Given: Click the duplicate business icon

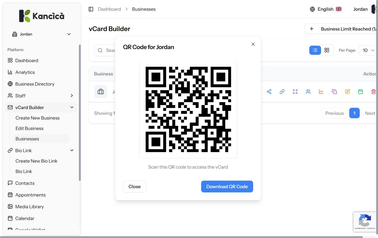Looking at the screenshot, I should pos(334,92).
